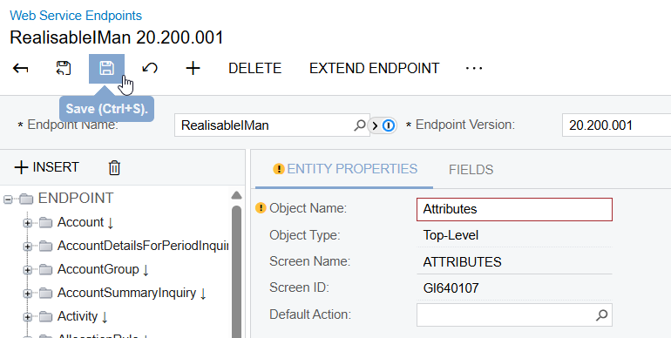Click the Endpoint Version input field
The width and height of the screenshot is (671, 338).
616,125
